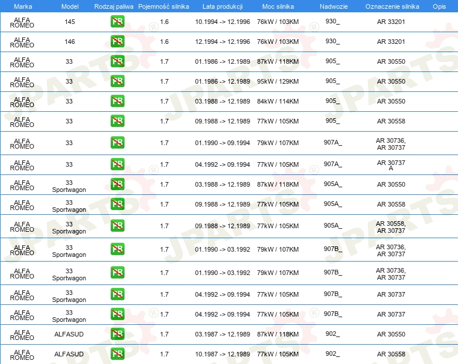Click date 10.1987 -> 12.1989

pyautogui.click(x=223, y=354)
